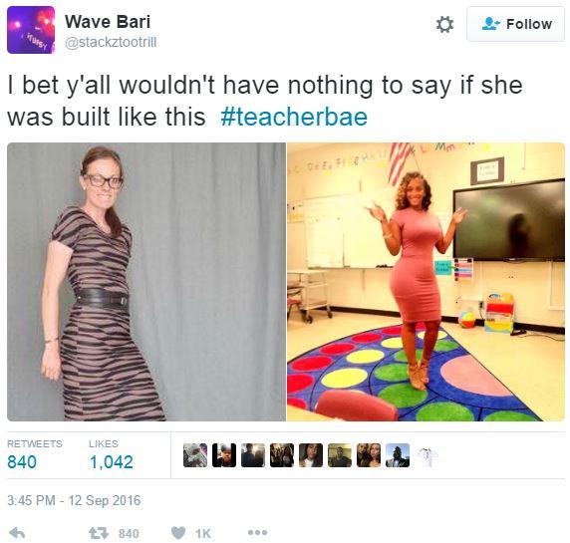
Task: Open the right classroom photo
Action: pyautogui.click(x=426, y=282)
